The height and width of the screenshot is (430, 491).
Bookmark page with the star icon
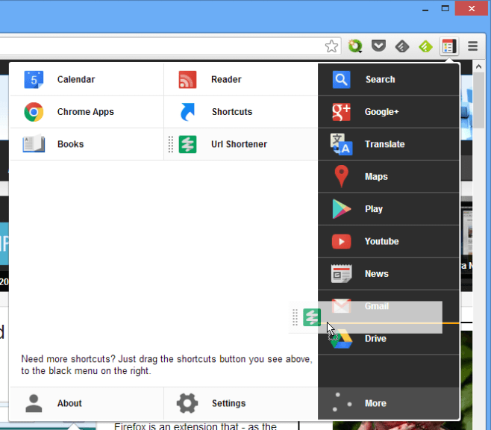pyautogui.click(x=331, y=46)
